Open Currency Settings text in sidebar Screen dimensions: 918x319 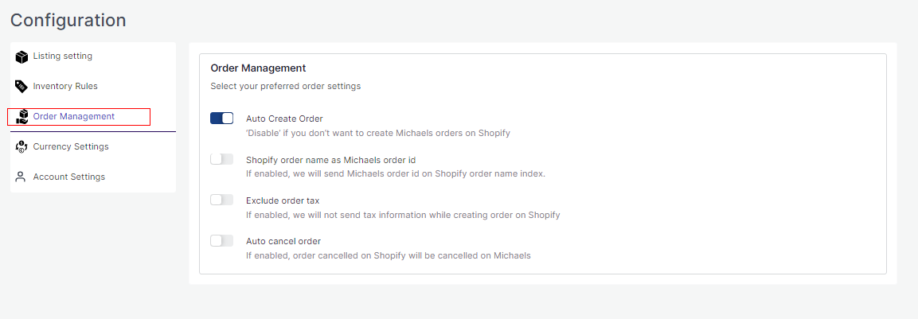pyautogui.click(x=71, y=146)
